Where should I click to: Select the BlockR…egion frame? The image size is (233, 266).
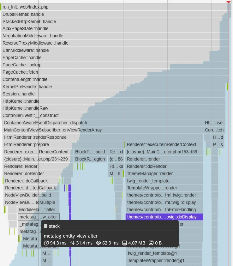pos(90,159)
